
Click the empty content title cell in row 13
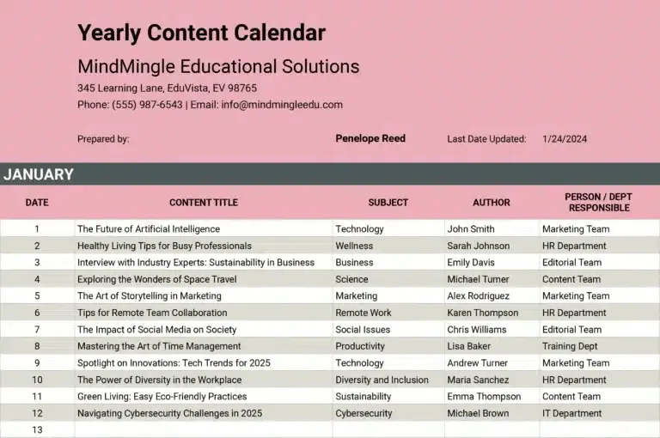[x=204, y=429]
